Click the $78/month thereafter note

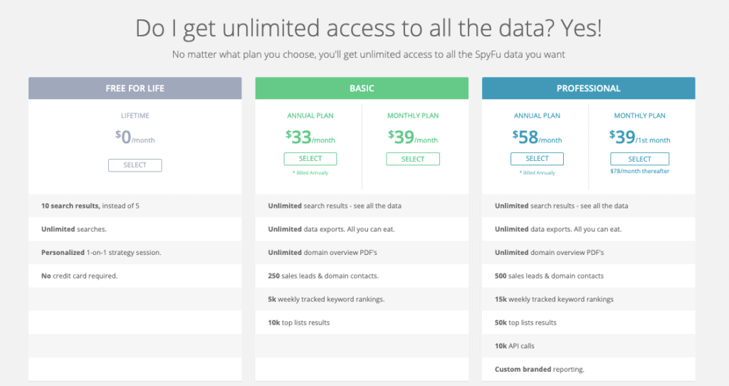[x=639, y=172]
